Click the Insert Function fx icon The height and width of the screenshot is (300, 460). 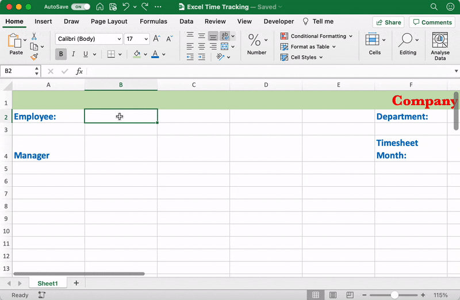79,71
